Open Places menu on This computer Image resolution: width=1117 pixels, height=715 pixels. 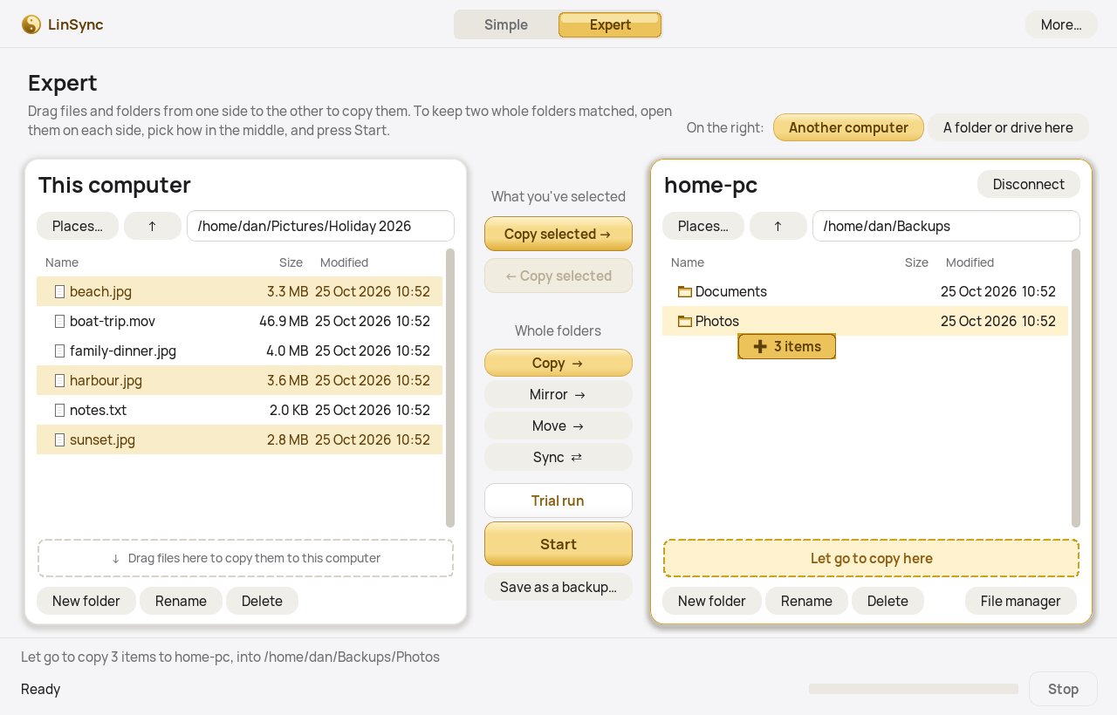click(78, 226)
